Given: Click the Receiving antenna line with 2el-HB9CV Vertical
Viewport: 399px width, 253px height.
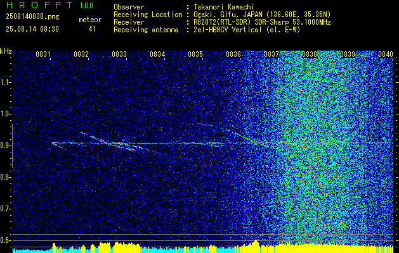Looking at the screenshot, I should tap(207, 30).
